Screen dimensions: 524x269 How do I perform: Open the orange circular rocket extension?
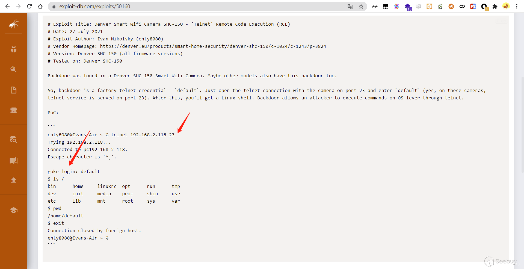point(451,6)
